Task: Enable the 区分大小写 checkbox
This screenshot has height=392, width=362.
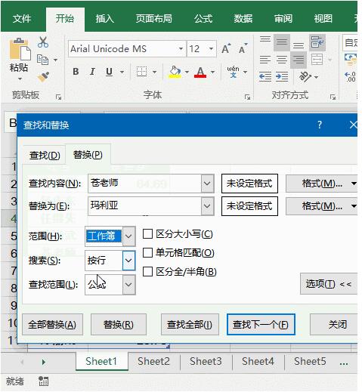Action: click(x=147, y=234)
